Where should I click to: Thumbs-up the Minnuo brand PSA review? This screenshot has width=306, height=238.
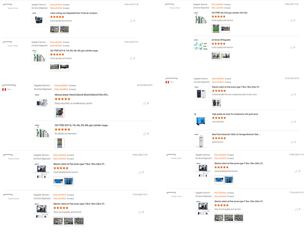[x=145, y=103]
